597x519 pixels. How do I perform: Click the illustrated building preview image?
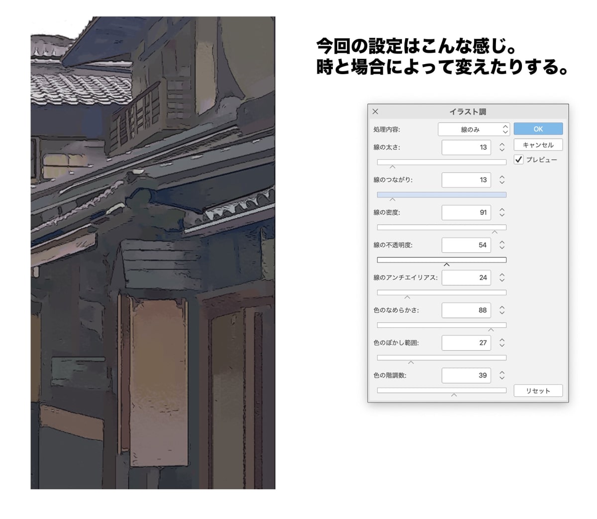coord(153,253)
